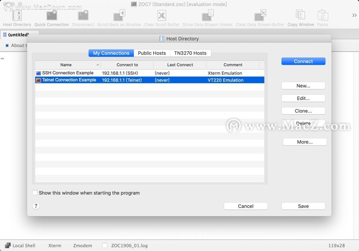The image size is (359, 251).
Task: Click 192.168.1.1 (SSH) cell
Action: click(120, 73)
